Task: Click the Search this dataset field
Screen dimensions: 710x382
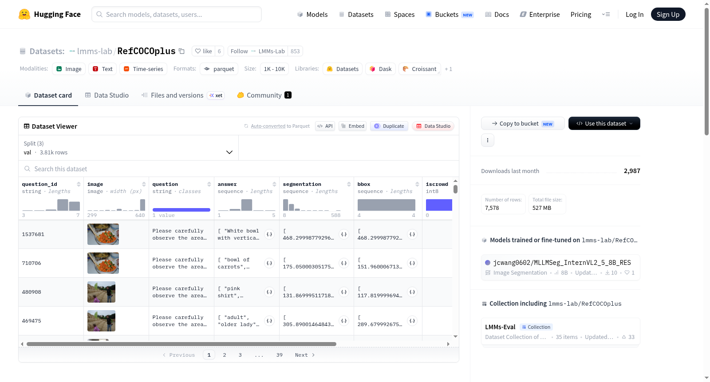Action: pos(239,169)
